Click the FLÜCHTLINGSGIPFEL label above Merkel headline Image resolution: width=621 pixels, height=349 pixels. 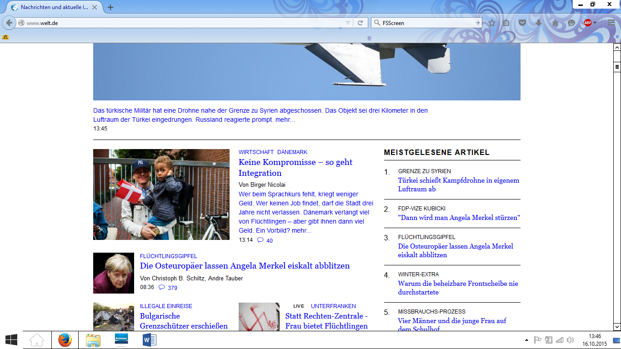169,256
